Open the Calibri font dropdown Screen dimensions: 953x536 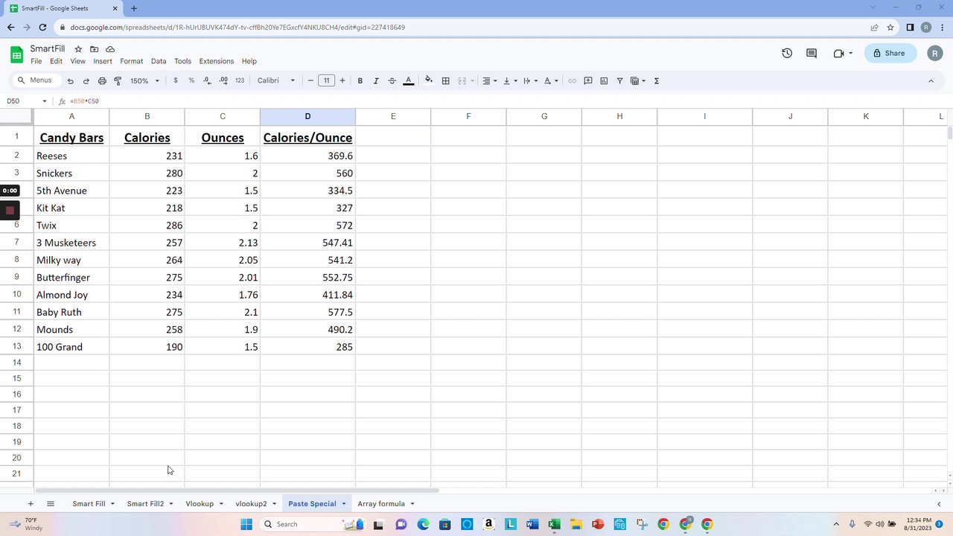(x=276, y=80)
